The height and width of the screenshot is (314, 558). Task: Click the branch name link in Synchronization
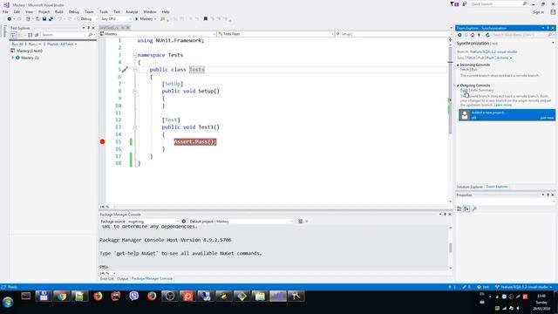click(493, 52)
